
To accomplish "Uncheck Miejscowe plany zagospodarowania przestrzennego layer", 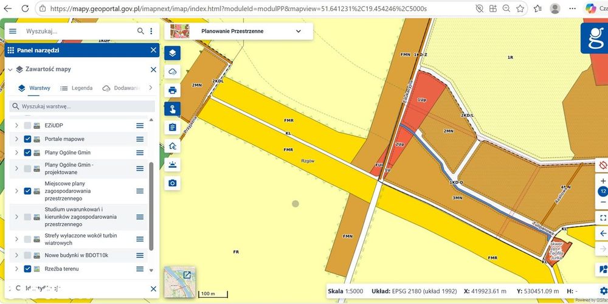I will [27, 191].
